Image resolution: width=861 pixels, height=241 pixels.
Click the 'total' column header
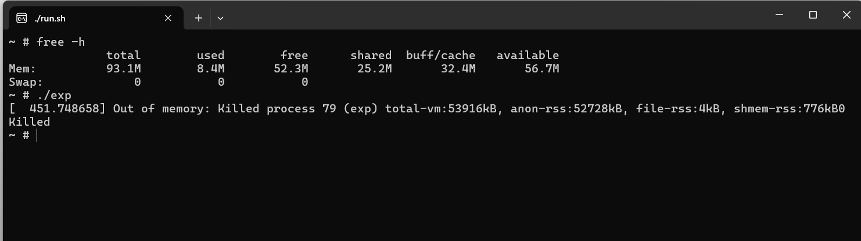[123, 56]
